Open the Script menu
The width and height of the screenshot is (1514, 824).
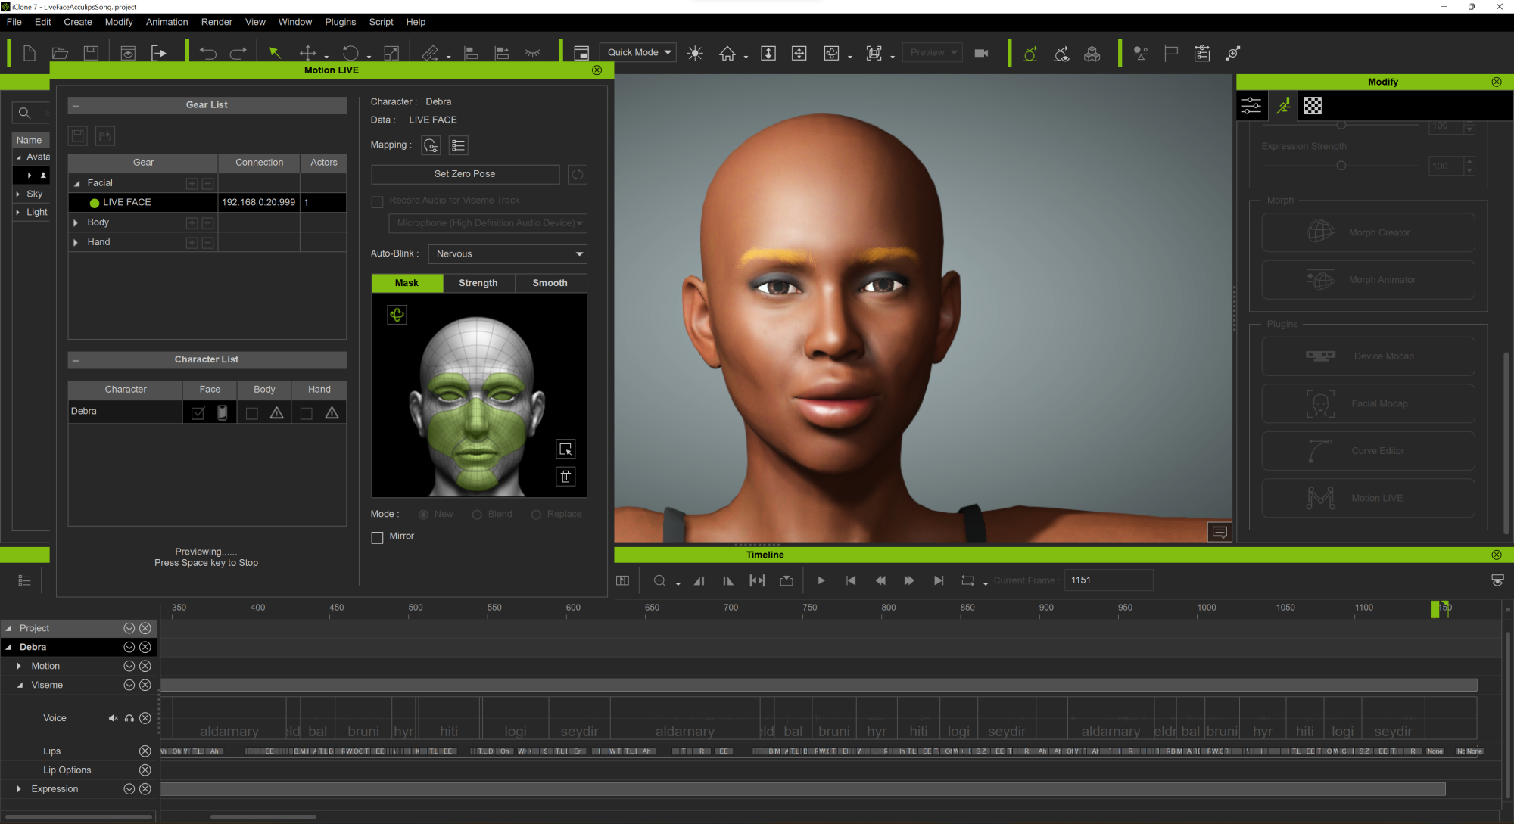[x=381, y=22]
